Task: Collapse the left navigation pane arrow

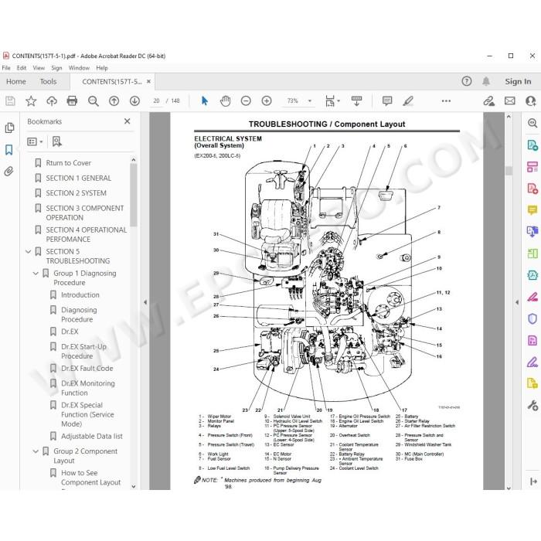Action: pos(145,302)
